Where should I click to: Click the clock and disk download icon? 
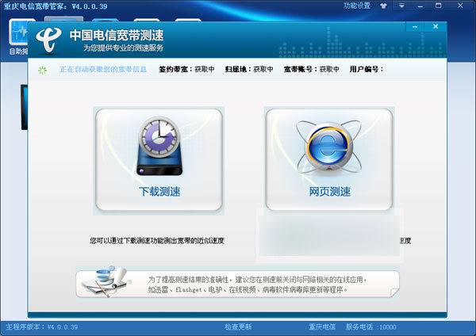(x=159, y=146)
